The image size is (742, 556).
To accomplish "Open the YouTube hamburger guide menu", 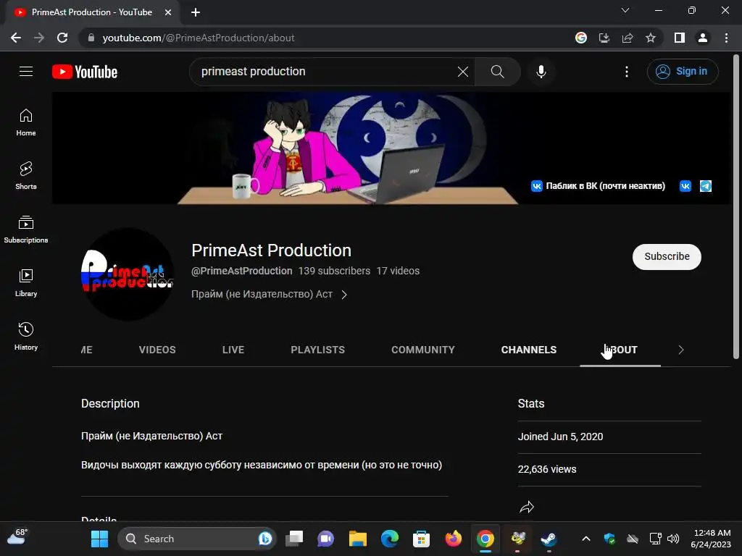I will pyautogui.click(x=26, y=72).
